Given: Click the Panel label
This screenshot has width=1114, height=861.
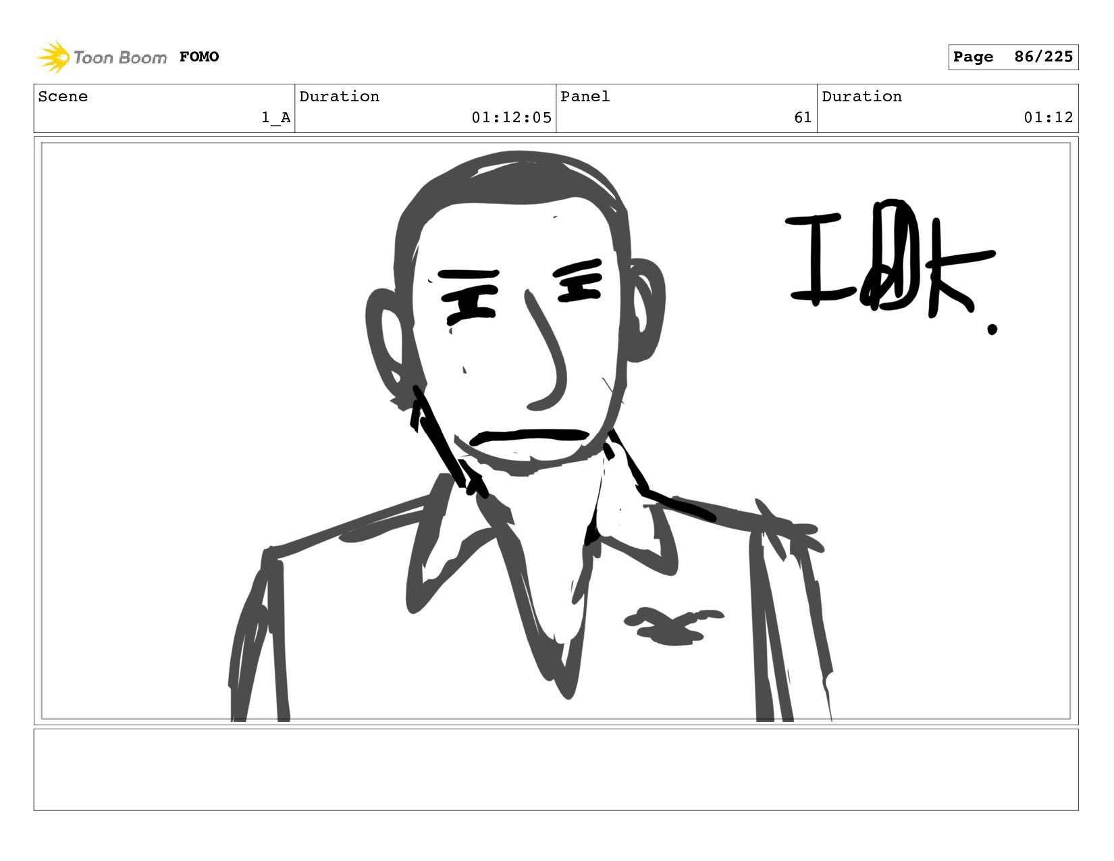Looking at the screenshot, I should tap(585, 97).
